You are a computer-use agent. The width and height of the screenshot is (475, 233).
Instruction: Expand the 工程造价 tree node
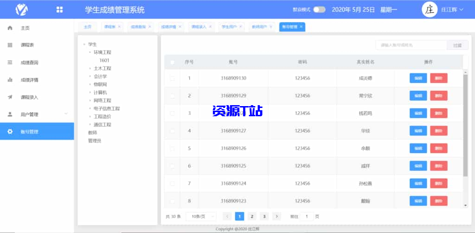pyautogui.click(x=90, y=117)
